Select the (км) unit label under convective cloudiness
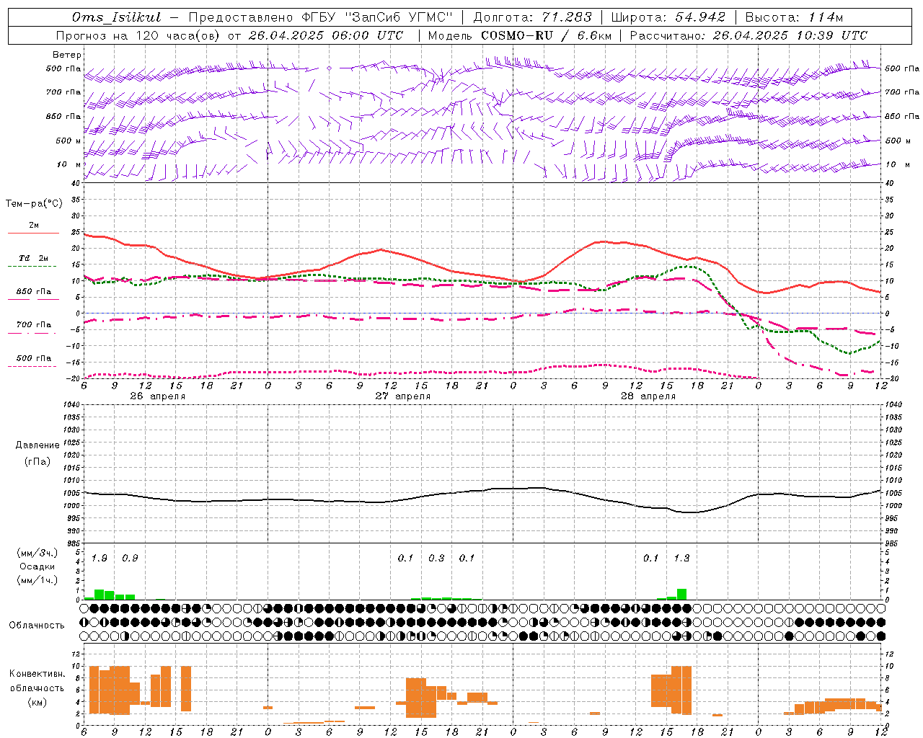 coord(37,702)
